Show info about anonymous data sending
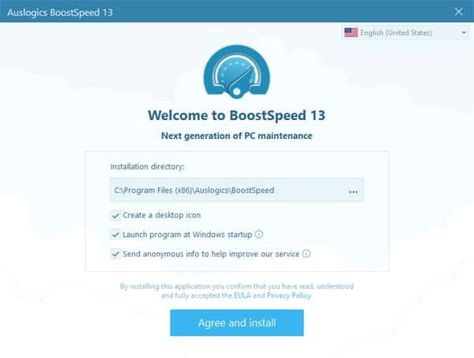The width and height of the screenshot is (474, 358). click(x=307, y=254)
